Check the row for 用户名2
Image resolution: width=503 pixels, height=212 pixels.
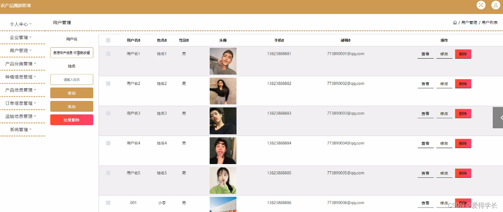[108, 83]
